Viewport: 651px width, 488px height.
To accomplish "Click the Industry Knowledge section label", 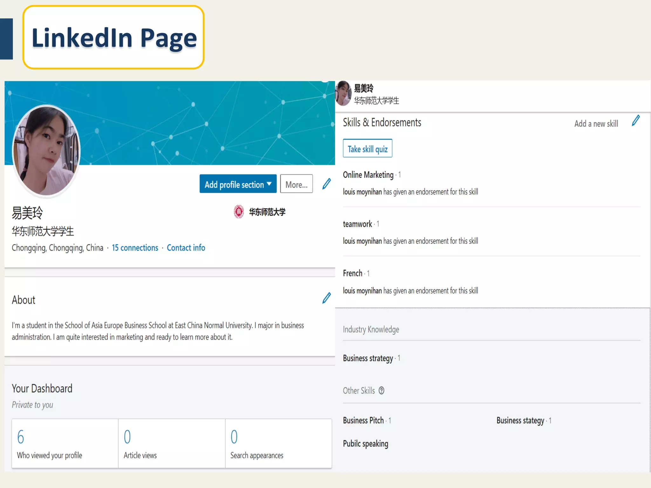I will point(371,329).
